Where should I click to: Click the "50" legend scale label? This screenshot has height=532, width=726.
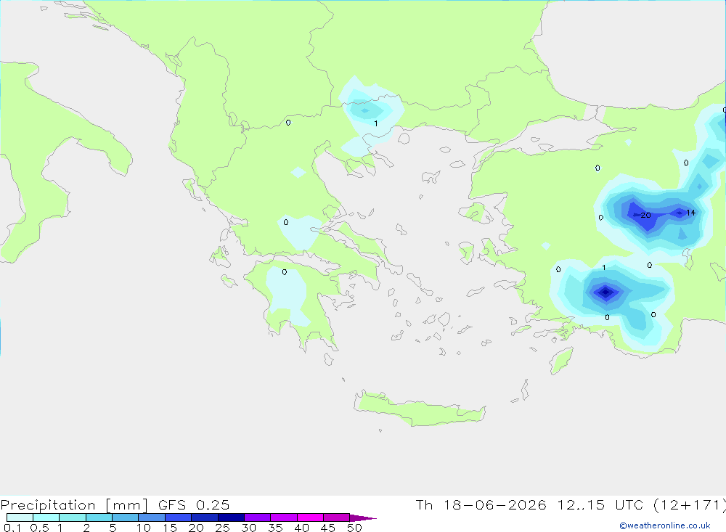click(354, 528)
